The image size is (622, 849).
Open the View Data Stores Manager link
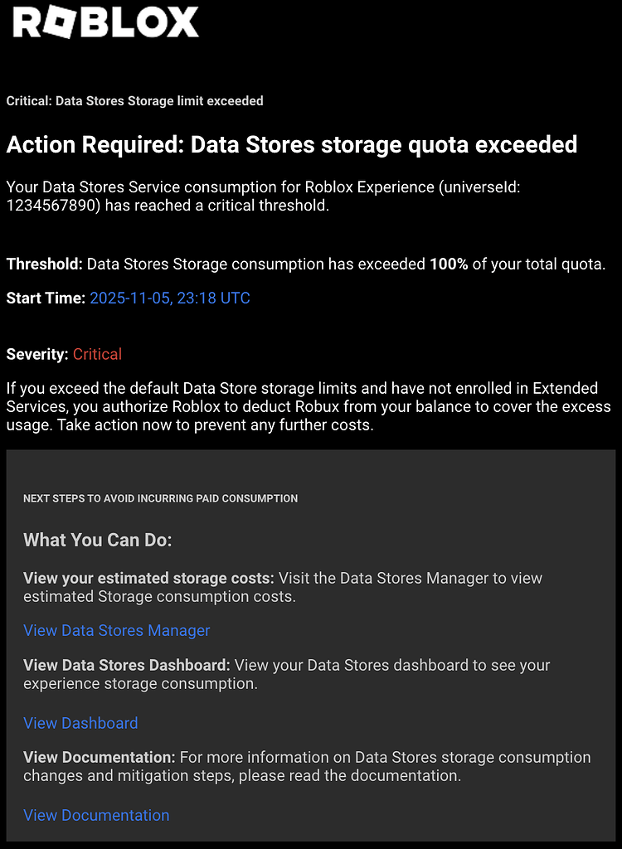(116, 631)
